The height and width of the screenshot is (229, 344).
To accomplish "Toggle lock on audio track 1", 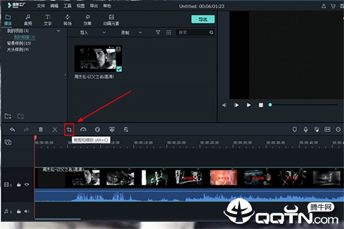I will pyautogui.click(x=19, y=211).
